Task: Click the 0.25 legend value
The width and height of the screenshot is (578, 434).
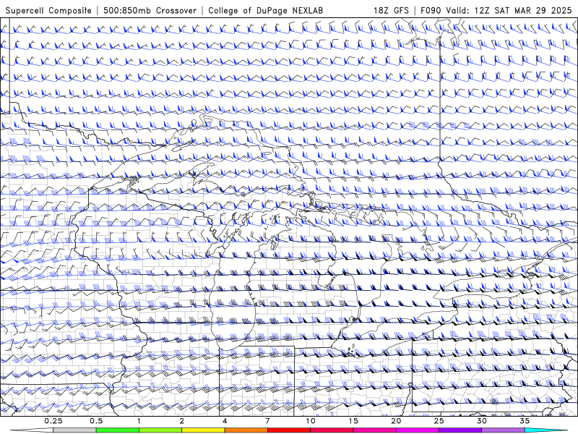Action: 53,421
